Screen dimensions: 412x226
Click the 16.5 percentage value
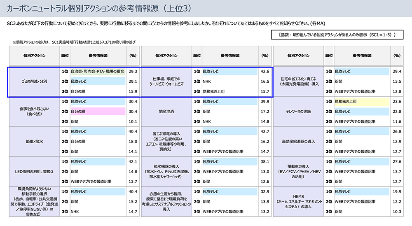coord(265,82)
